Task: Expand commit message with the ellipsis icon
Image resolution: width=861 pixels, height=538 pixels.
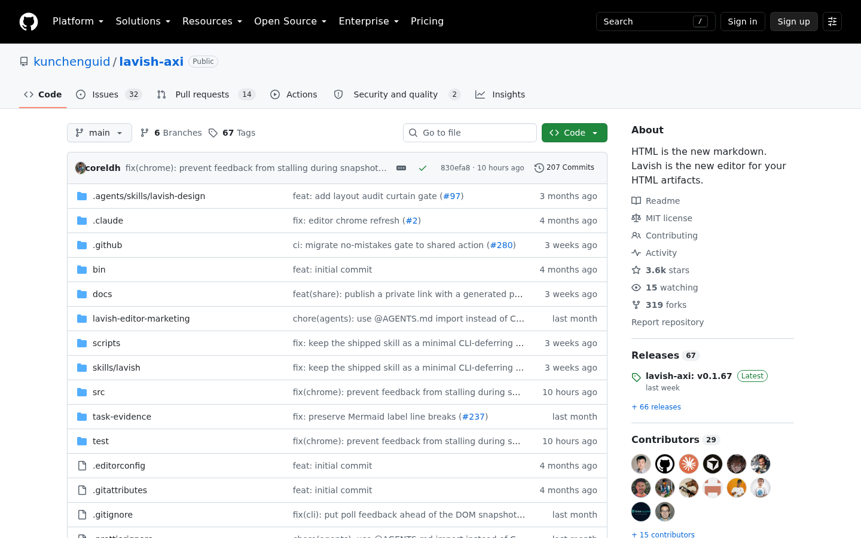Action: (401, 168)
